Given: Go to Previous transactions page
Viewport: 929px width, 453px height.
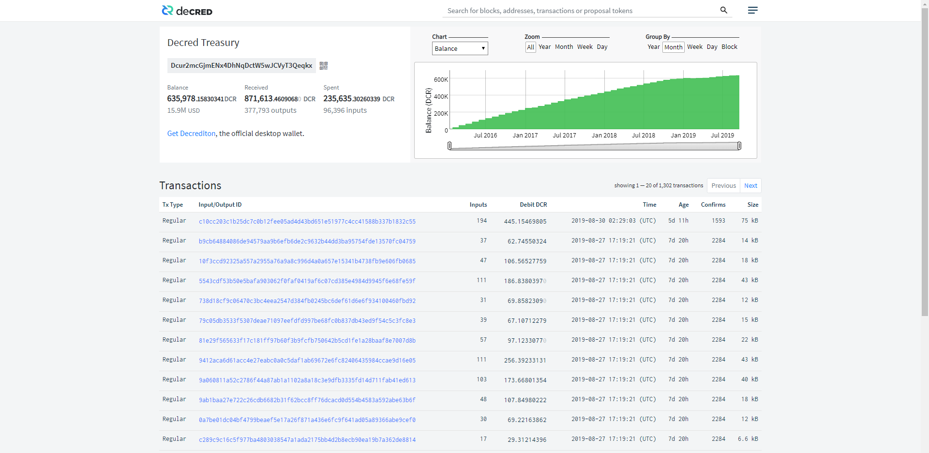Looking at the screenshot, I should 723,186.
